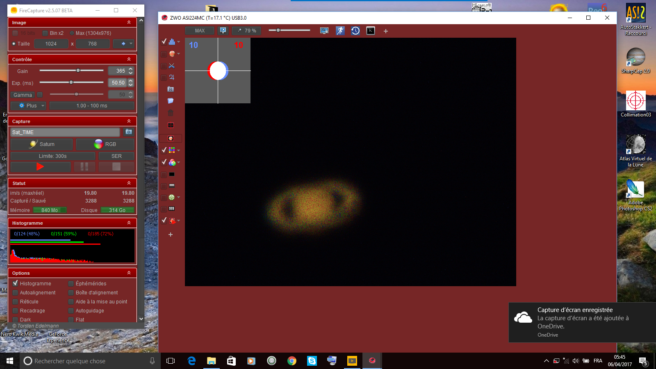Click the film frames icon in the side toolbar
This screenshot has width=656, height=369.
(x=171, y=89)
